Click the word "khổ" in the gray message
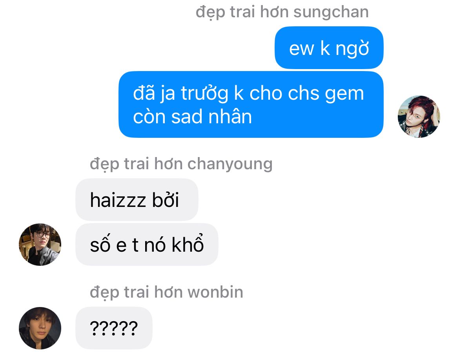The height and width of the screenshot is (362, 459). 188,244
